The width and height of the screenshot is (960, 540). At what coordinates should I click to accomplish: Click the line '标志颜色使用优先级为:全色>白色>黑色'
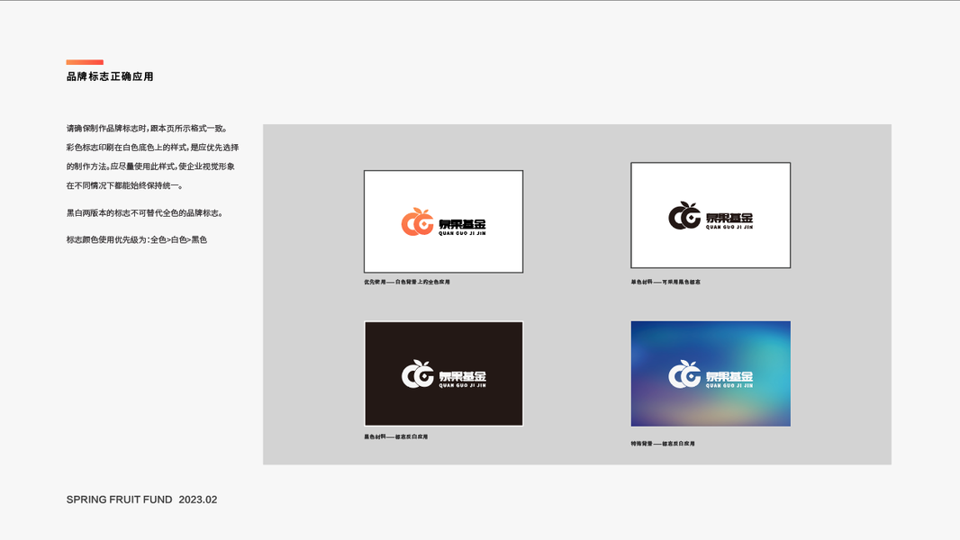137,239
